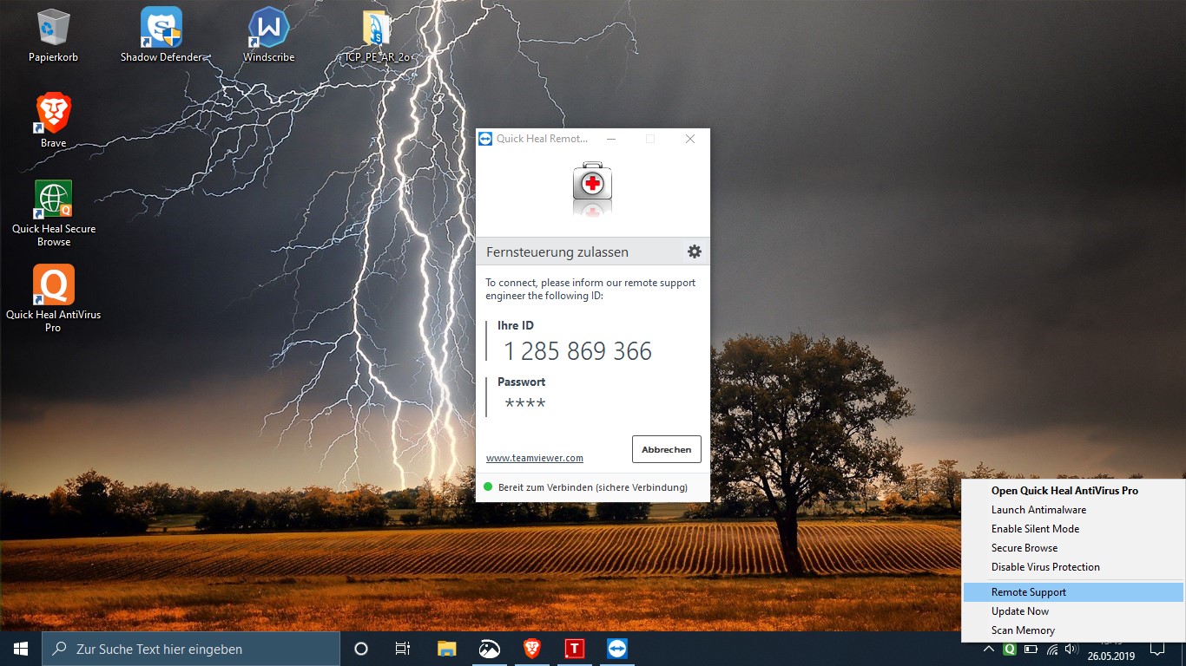Choose Update Now from tray menu
Image resolution: width=1186 pixels, height=666 pixels.
coord(1073,611)
